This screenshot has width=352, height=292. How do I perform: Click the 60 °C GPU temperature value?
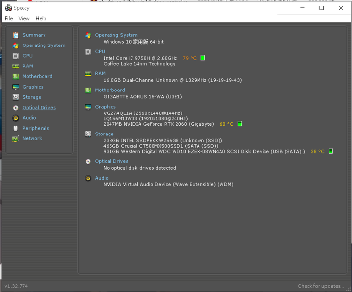[x=226, y=124]
